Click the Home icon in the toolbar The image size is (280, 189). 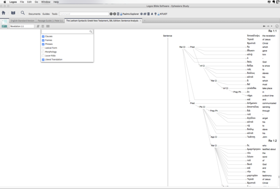(4, 14)
